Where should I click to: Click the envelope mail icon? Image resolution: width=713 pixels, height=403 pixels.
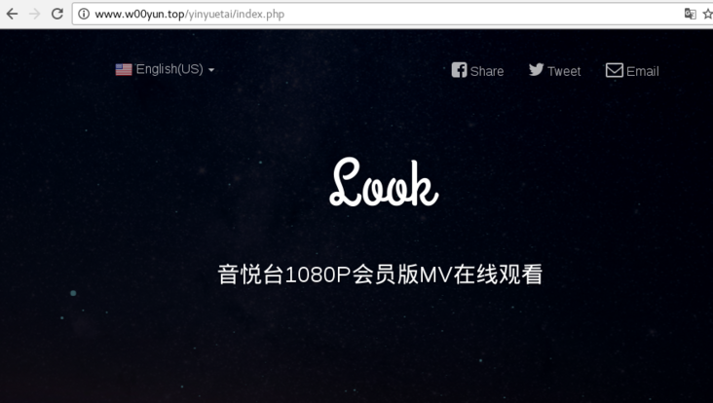pyautogui.click(x=615, y=70)
